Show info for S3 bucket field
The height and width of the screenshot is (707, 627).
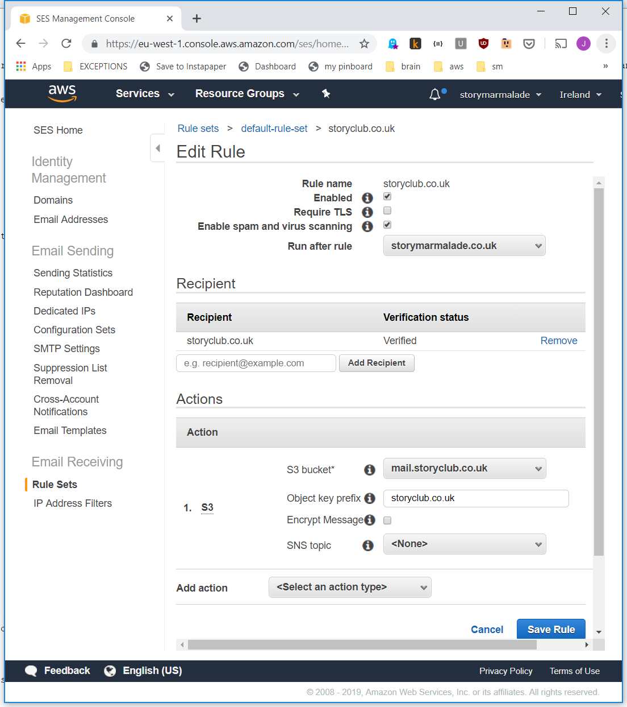point(370,470)
